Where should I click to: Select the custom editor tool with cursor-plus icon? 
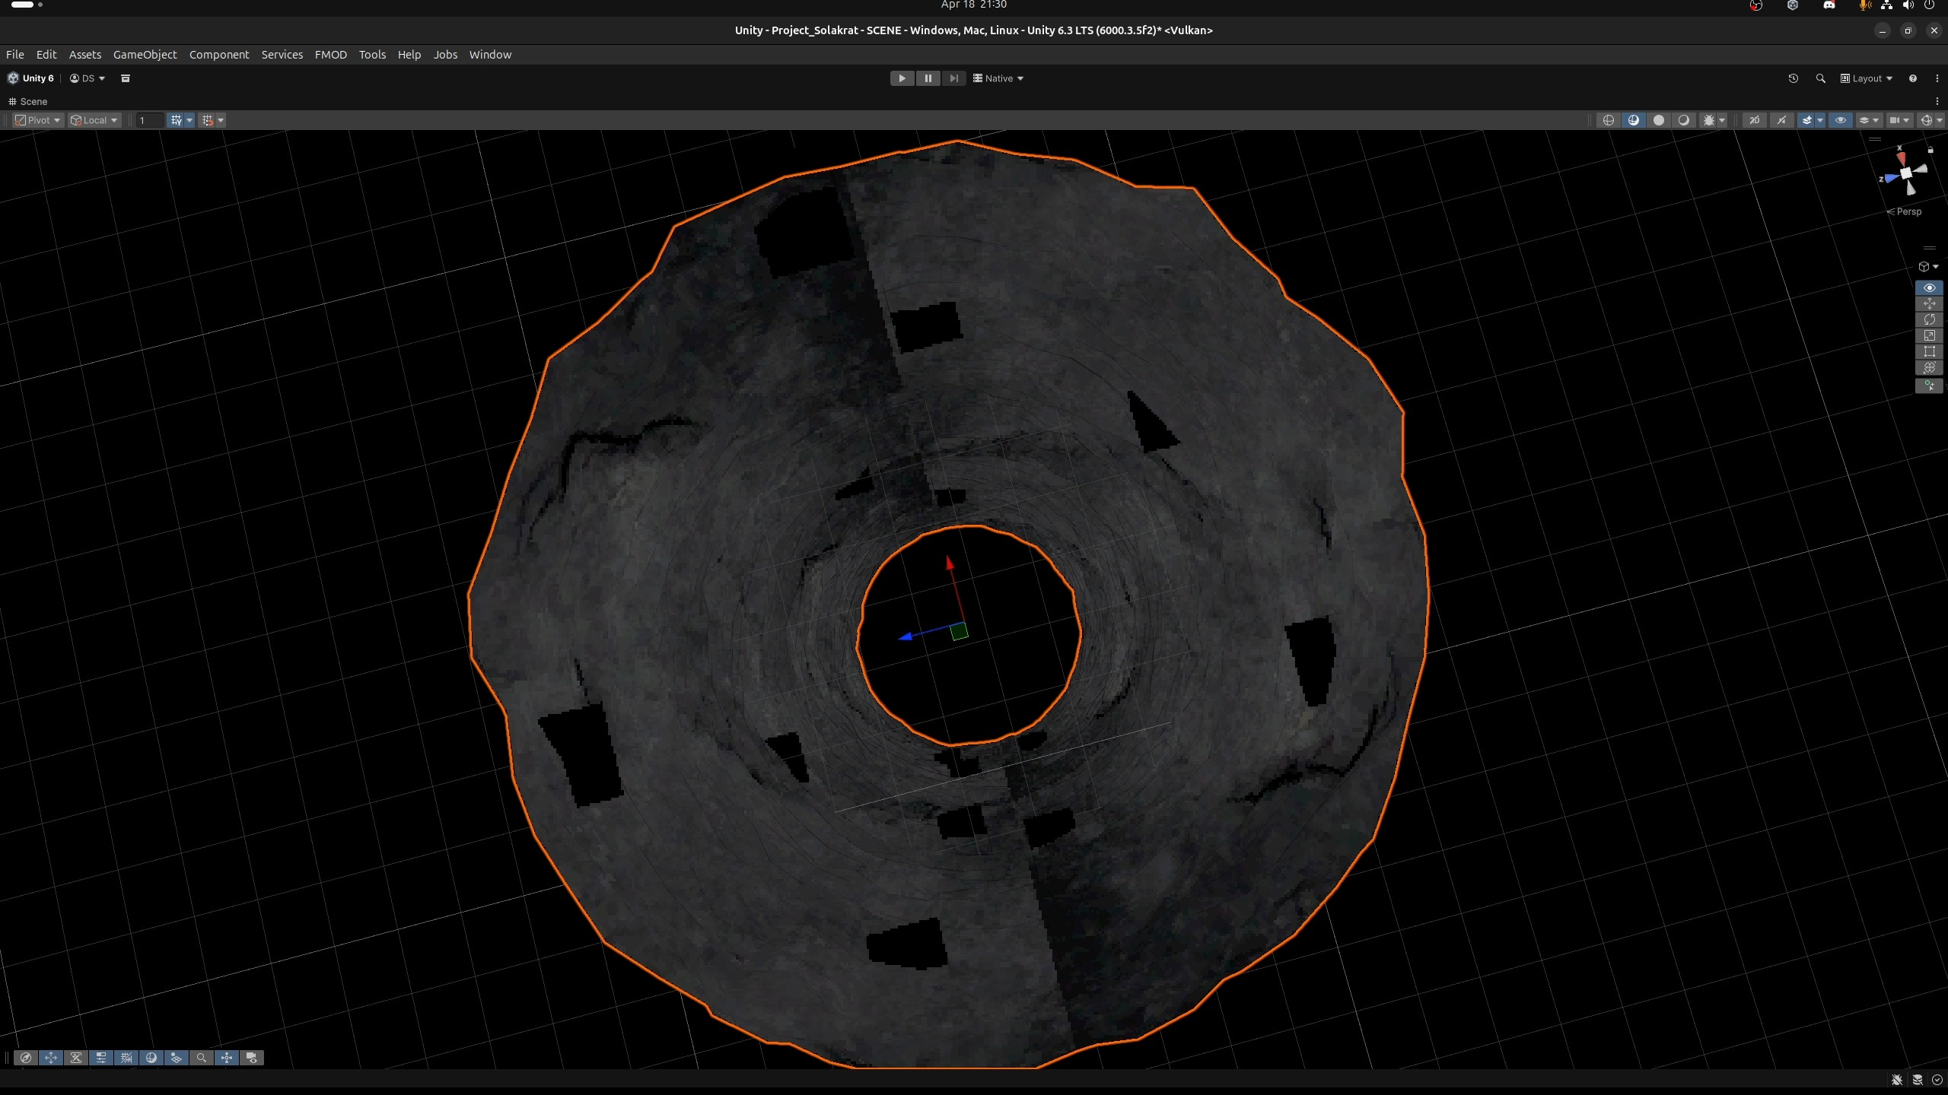point(1929,386)
